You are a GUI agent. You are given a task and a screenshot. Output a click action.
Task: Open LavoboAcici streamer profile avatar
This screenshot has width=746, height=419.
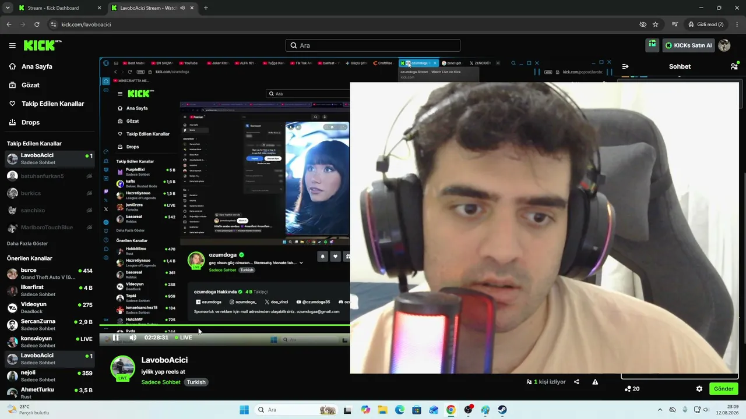click(x=122, y=368)
